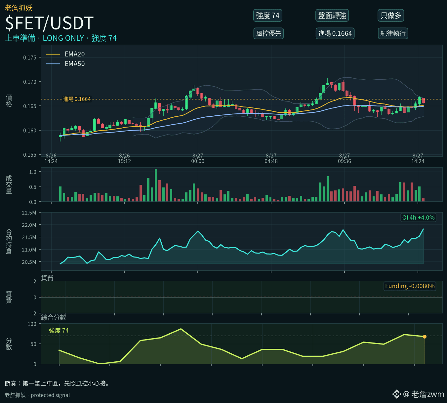Click the 進場 0.1664 label on the price chart
447x403 pixels.
(x=77, y=99)
